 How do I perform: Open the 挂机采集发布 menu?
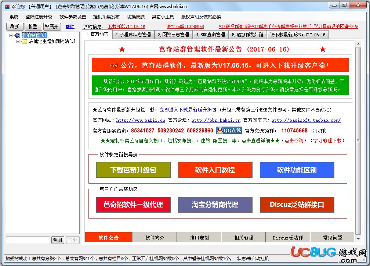pos(106,17)
